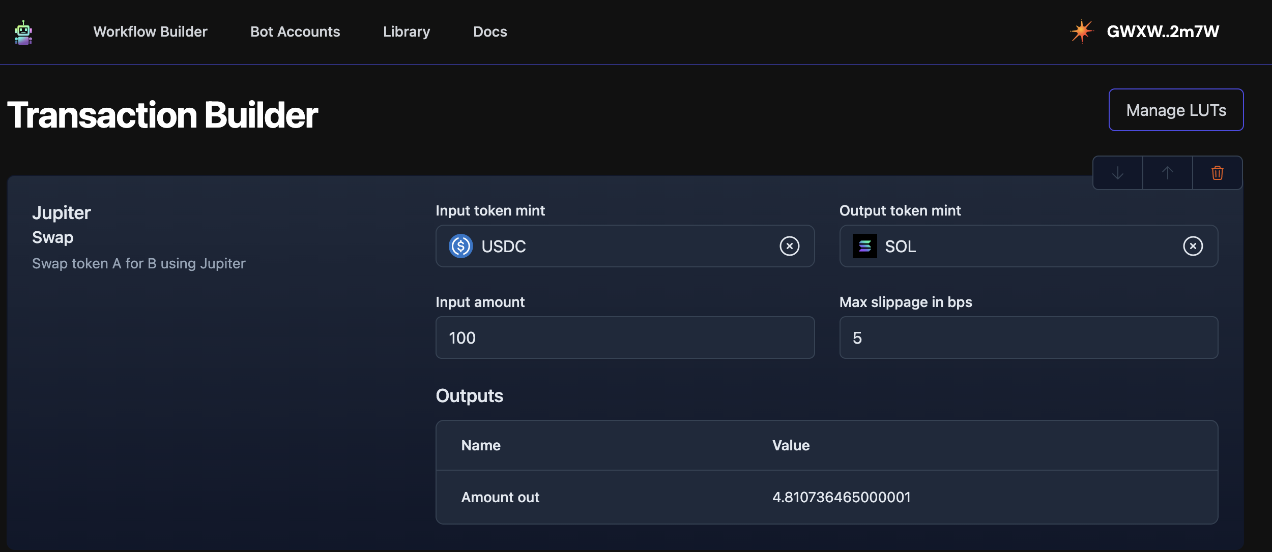Edit Max slippage in bps field
Image resolution: width=1272 pixels, height=552 pixels.
[x=1028, y=338]
